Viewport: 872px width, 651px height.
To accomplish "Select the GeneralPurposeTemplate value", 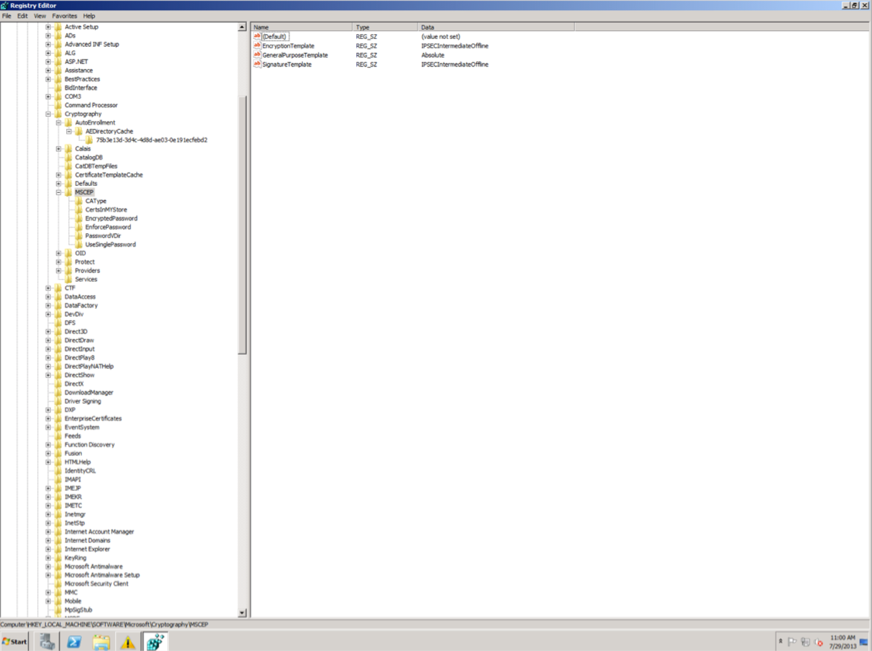I will coord(294,55).
